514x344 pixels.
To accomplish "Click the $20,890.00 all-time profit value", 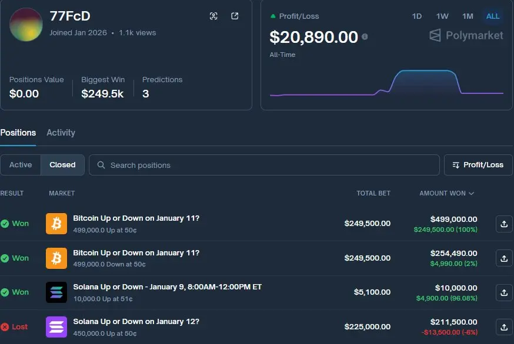I will [x=313, y=37].
